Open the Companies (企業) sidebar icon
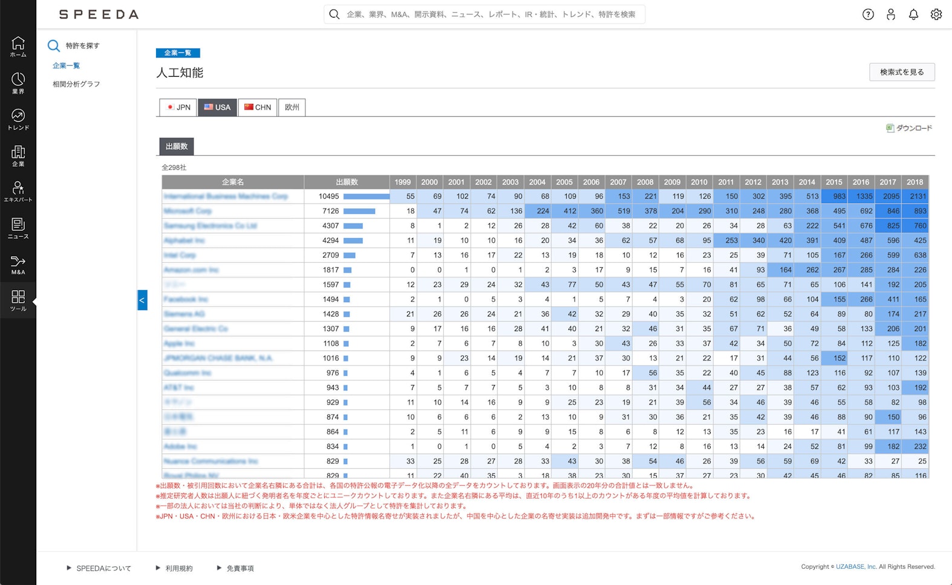This screenshot has height=585, width=952. click(18, 155)
